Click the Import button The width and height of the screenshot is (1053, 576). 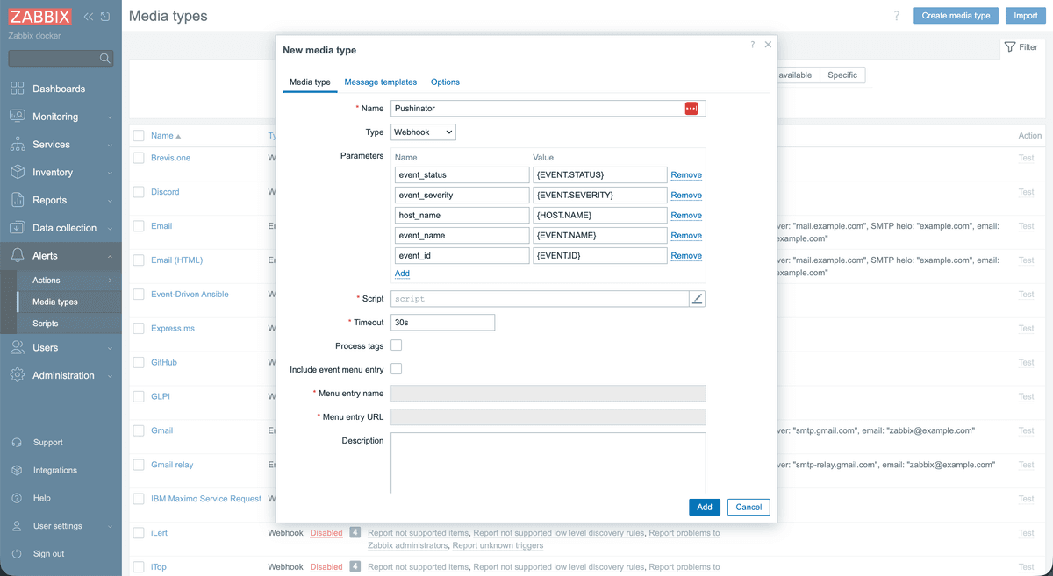click(x=1026, y=16)
